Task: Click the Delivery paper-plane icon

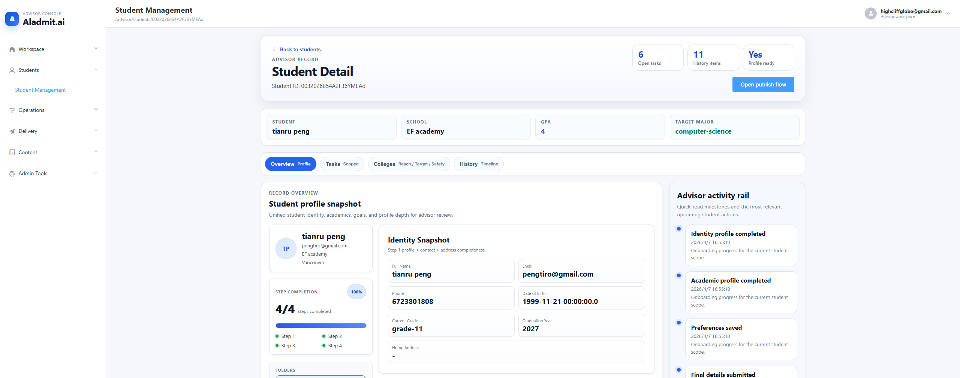Action: coord(12,131)
